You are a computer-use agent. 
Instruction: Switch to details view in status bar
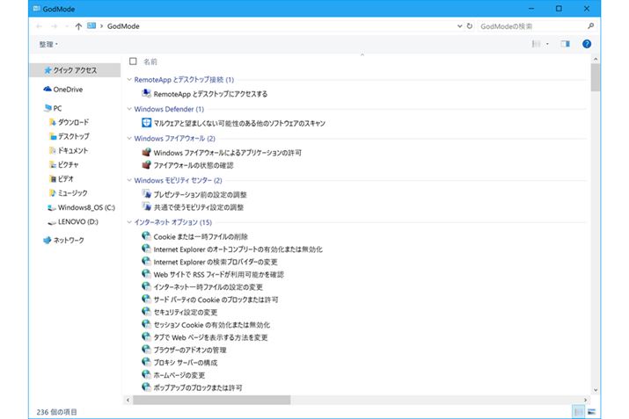click(x=579, y=411)
